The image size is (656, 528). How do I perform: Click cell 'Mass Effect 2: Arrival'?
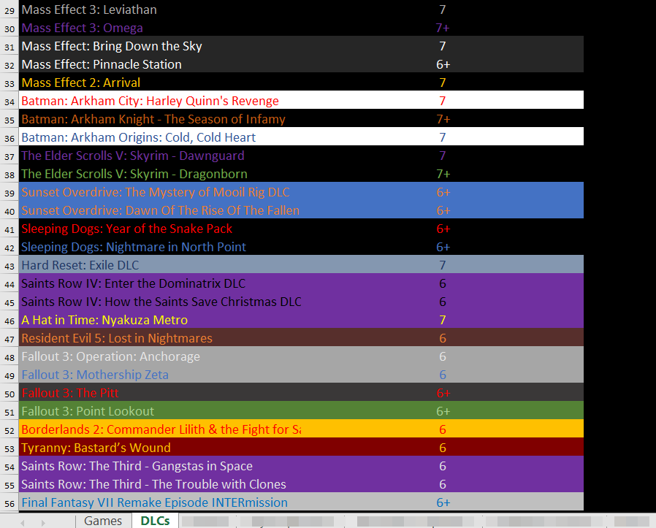[x=160, y=83]
